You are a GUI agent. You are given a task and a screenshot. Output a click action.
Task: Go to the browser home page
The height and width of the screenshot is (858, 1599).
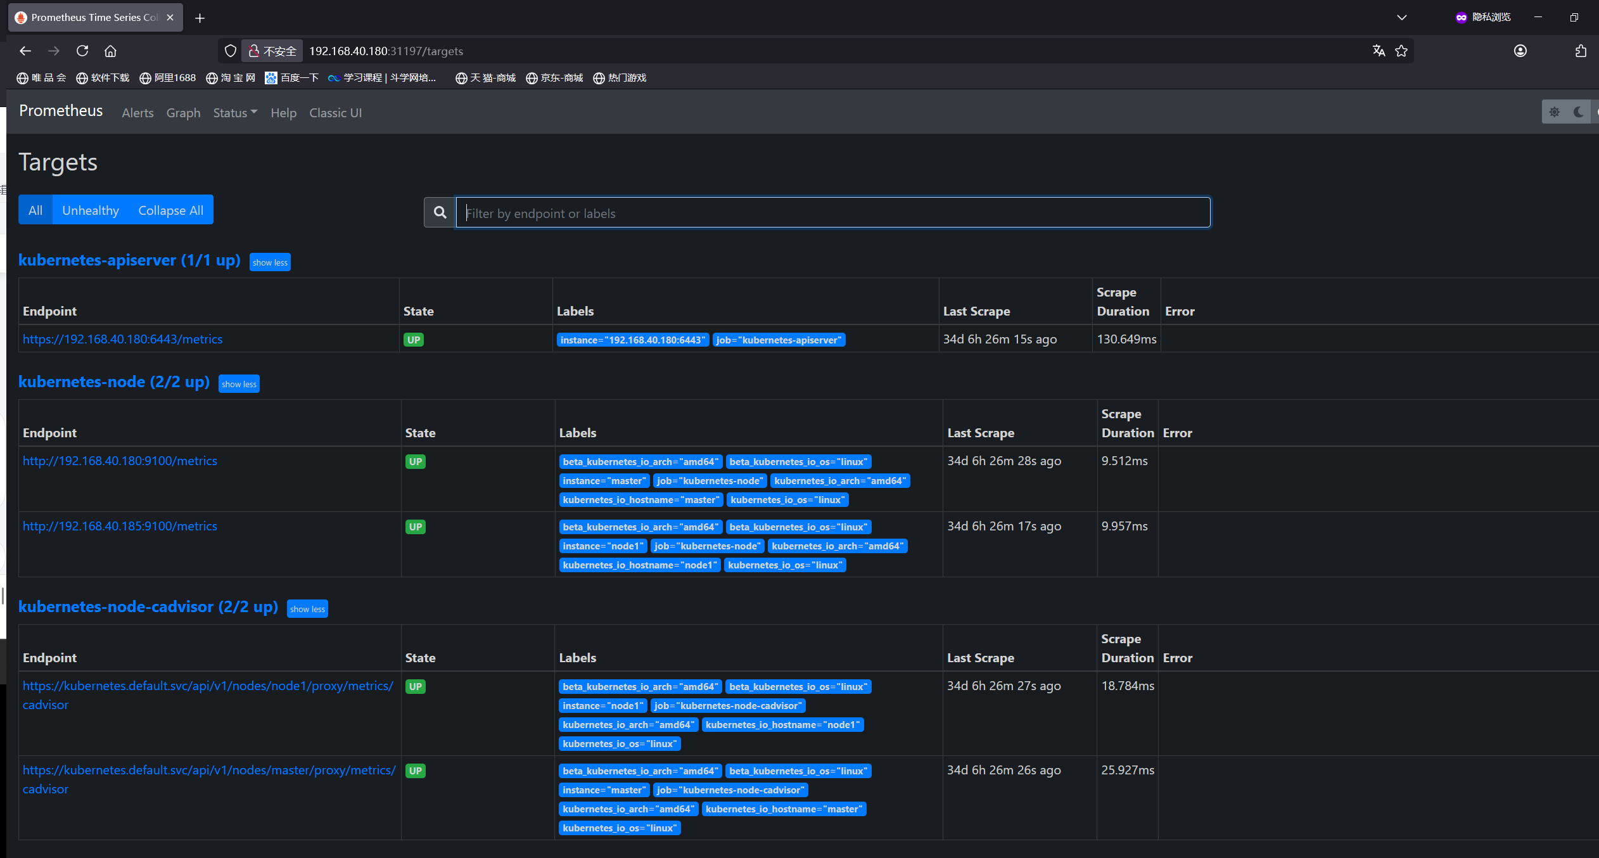pyautogui.click(x=110, y=51)
